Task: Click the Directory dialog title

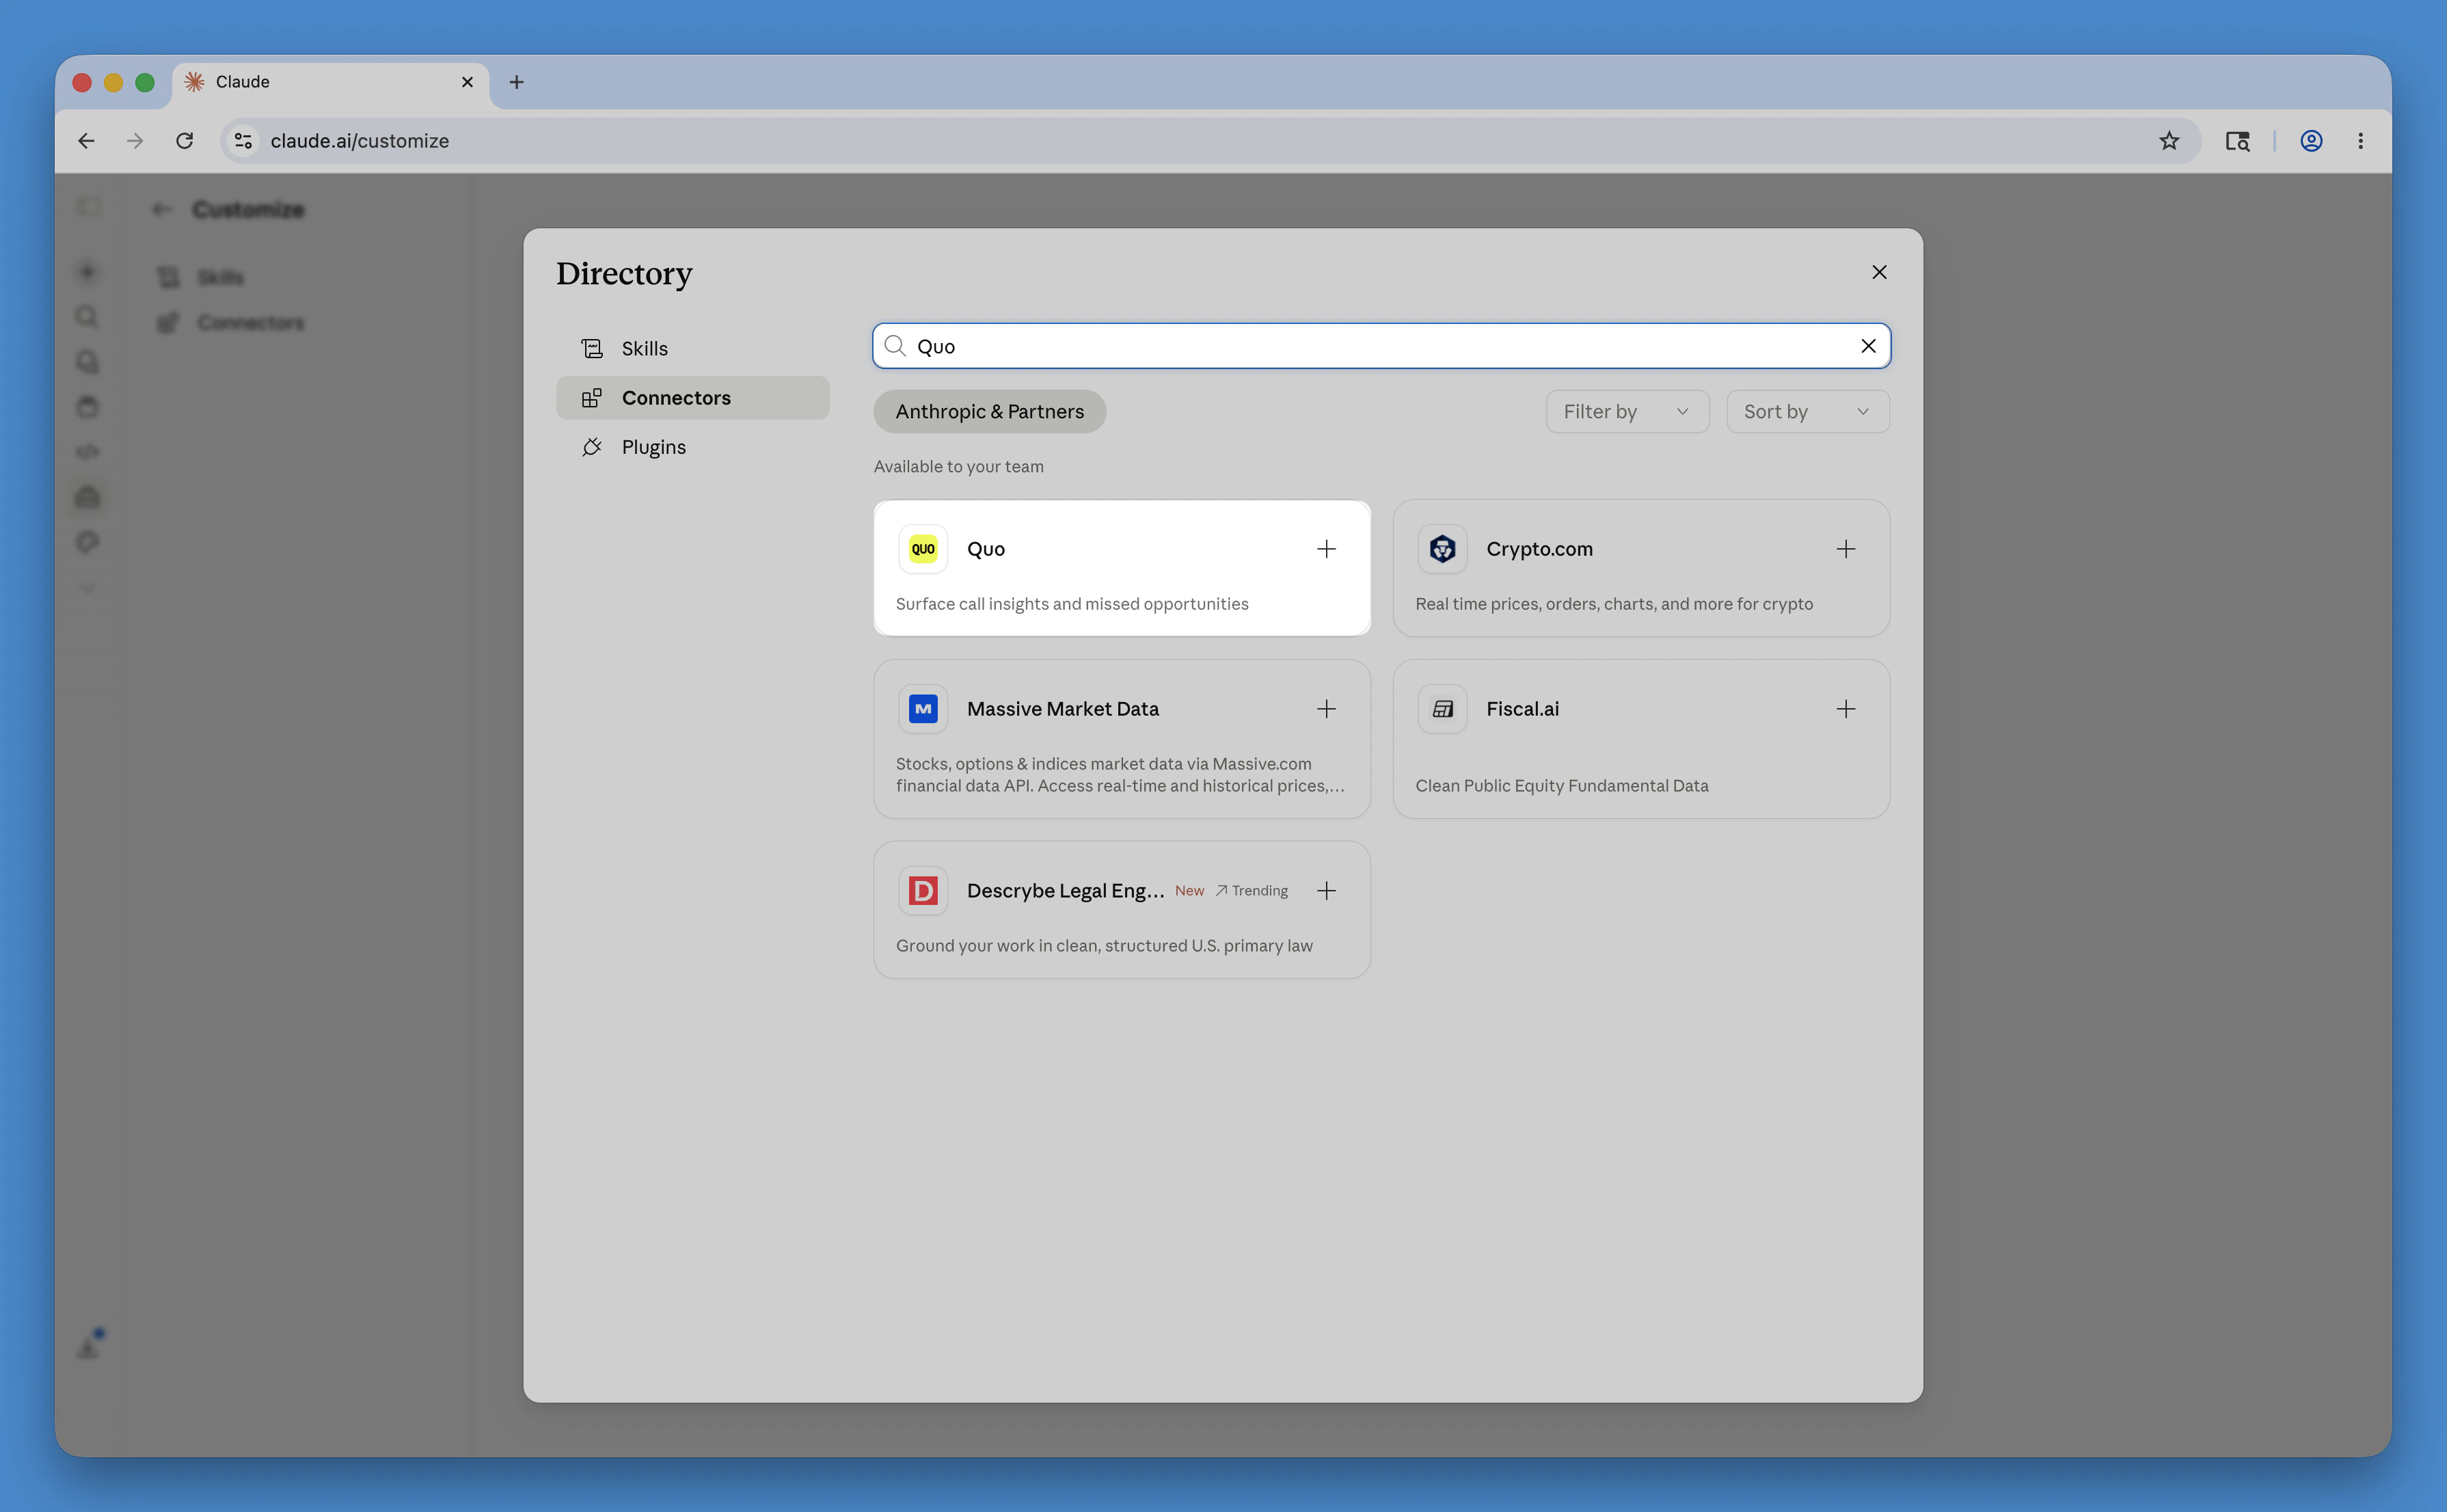Action: pos(624,274)
